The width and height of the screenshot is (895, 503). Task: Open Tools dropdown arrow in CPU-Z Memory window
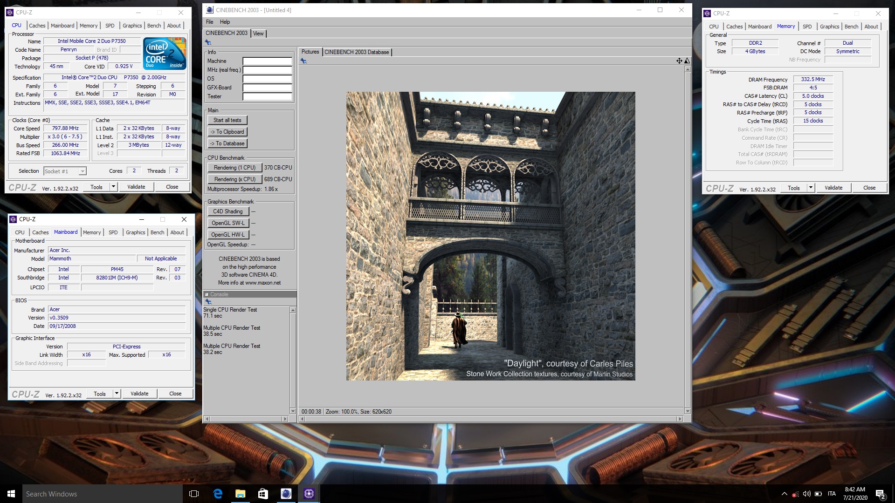[811, 188]
